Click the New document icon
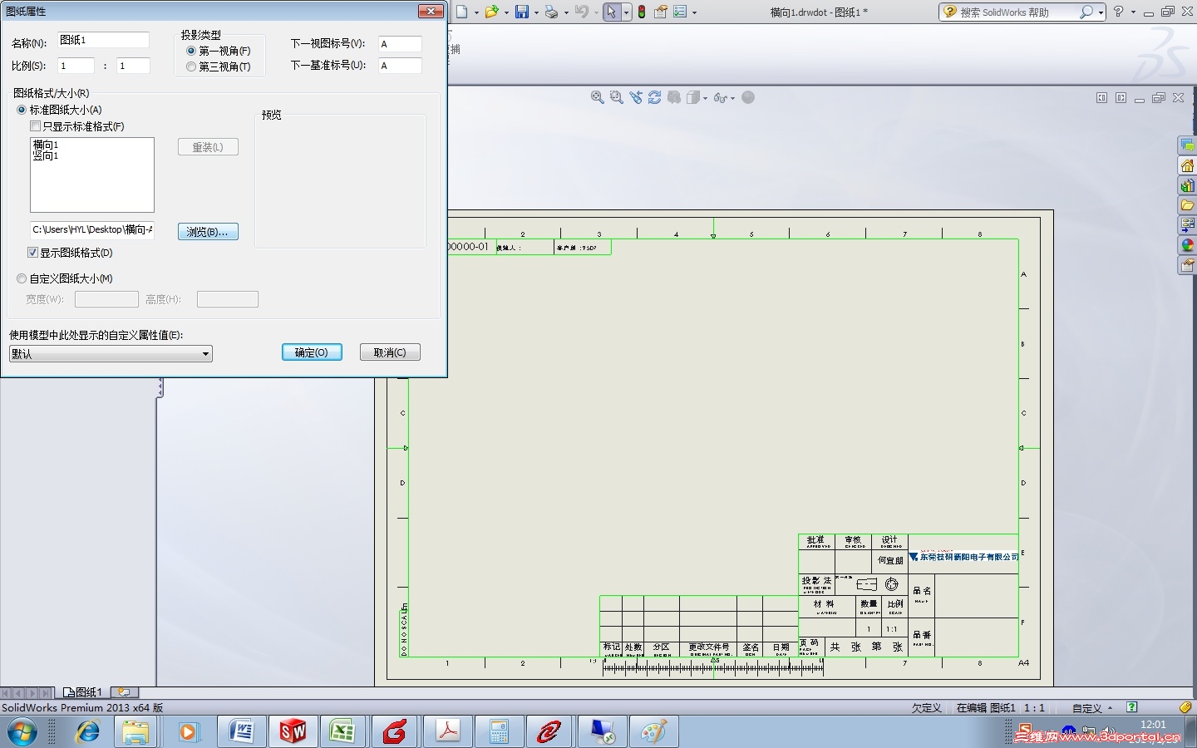The width and height of the screenshot is (1197, 748). [461, 12]
